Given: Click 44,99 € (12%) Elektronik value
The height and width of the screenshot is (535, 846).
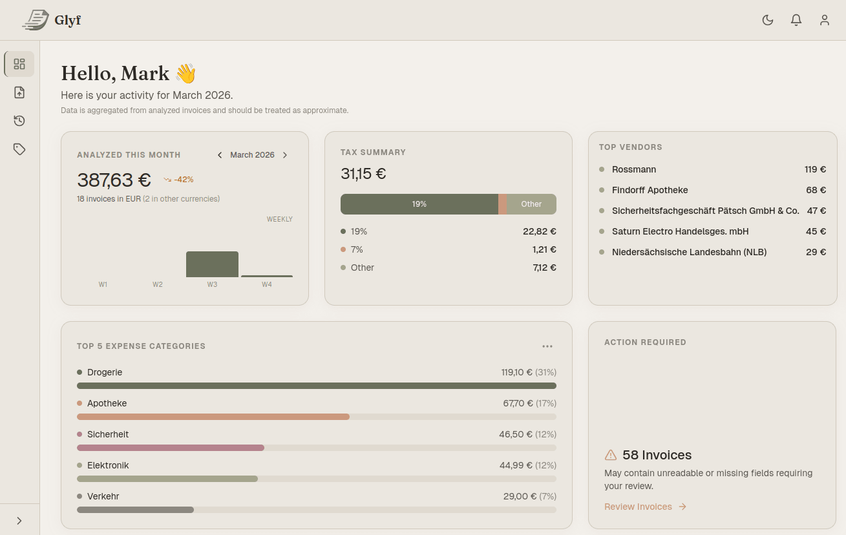Looking at the screenshot, I should click(527, 465).
